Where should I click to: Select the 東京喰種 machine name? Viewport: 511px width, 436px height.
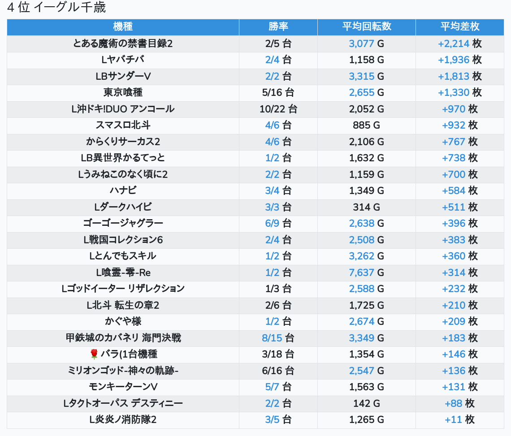(x=123, y=93)
